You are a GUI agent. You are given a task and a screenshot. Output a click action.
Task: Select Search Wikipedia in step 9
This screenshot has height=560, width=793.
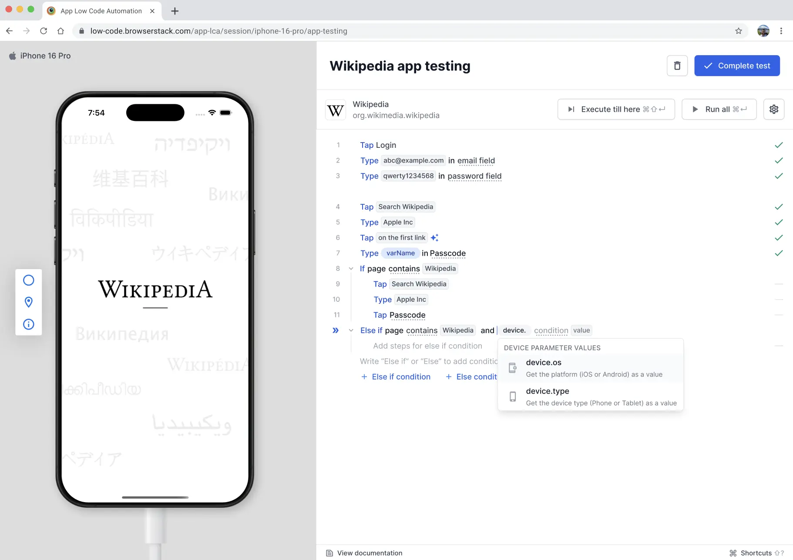tap(419, 284)
